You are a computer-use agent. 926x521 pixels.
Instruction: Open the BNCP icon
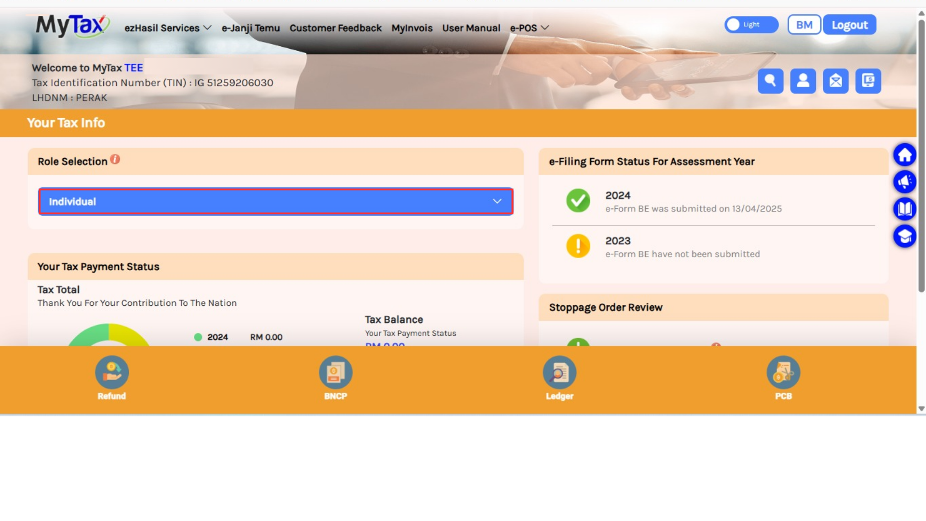pyautogui.click(x=335, y=372)
